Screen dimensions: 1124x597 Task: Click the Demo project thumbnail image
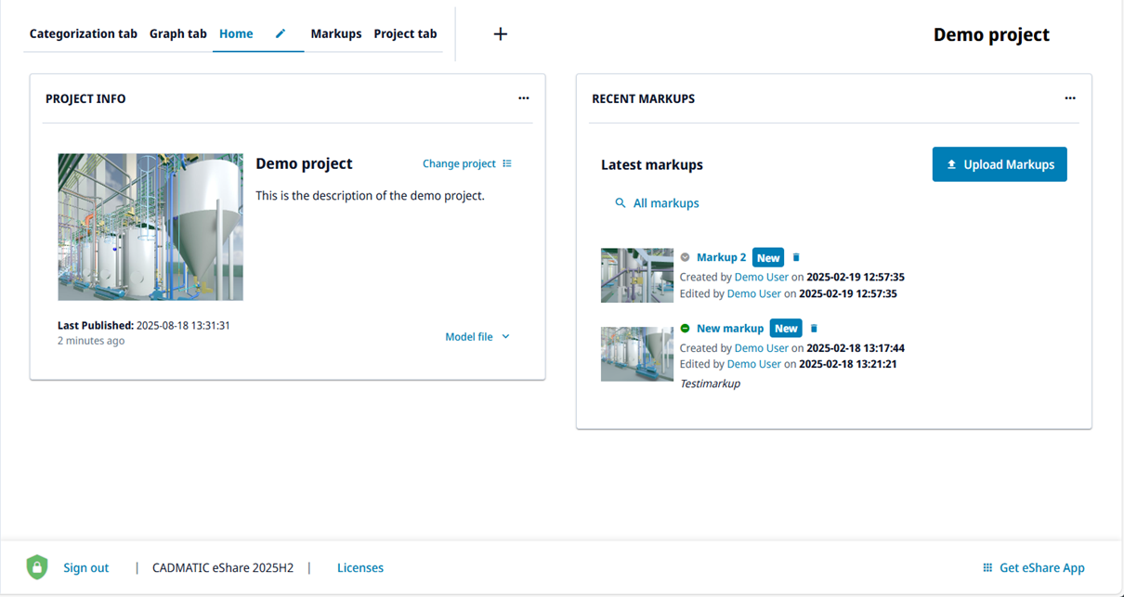point(150,227)
